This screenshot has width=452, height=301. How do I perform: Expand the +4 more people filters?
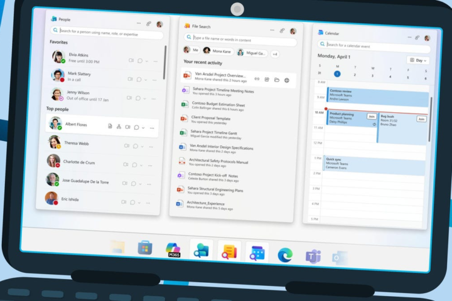275,54
